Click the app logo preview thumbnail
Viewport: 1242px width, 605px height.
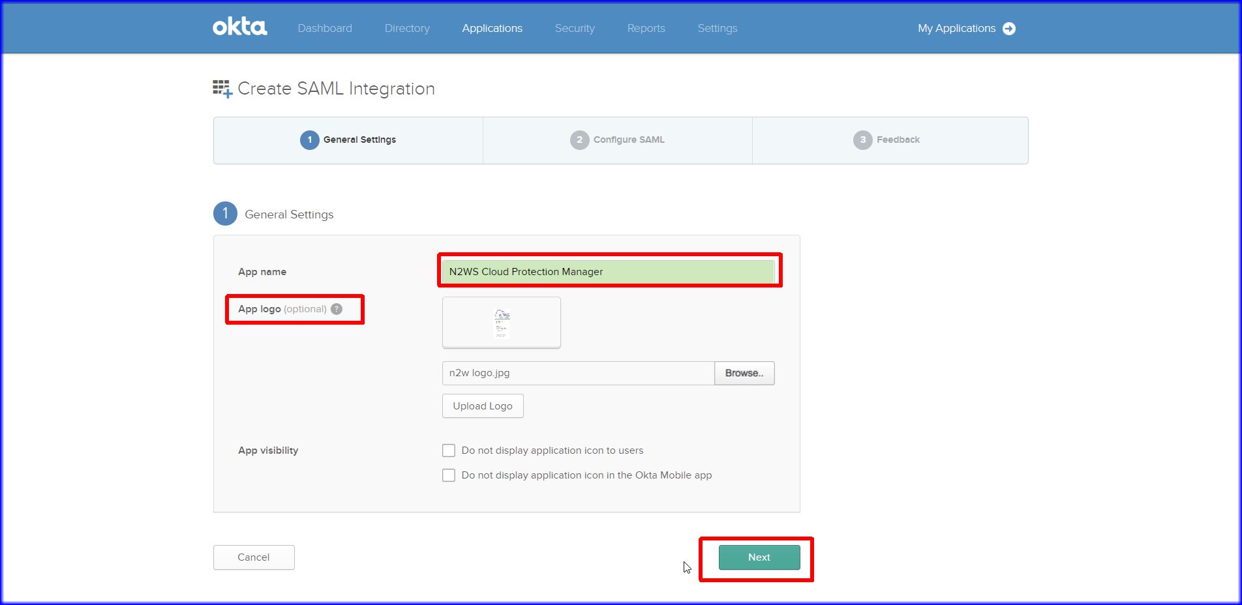[x=502, y=323]
